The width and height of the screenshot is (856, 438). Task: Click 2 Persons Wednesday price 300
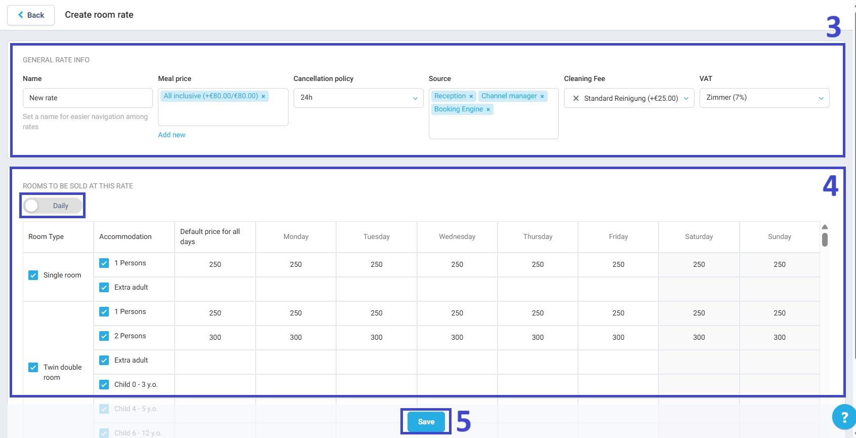click(457, 337)
